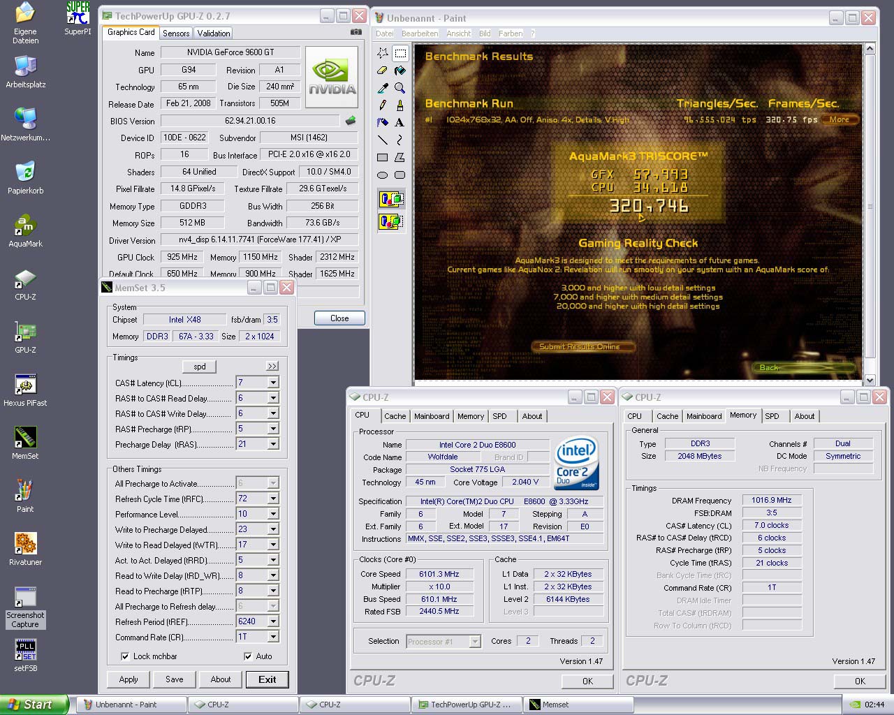Click the Save button in MemSet
The height and width of the screenshot is (715, 894).
[x=175, y=679]
